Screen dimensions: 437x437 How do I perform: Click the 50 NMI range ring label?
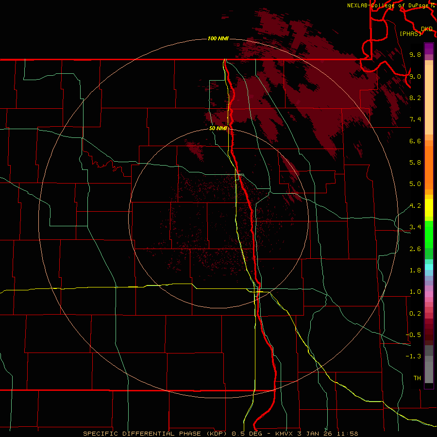pos(218,129)
